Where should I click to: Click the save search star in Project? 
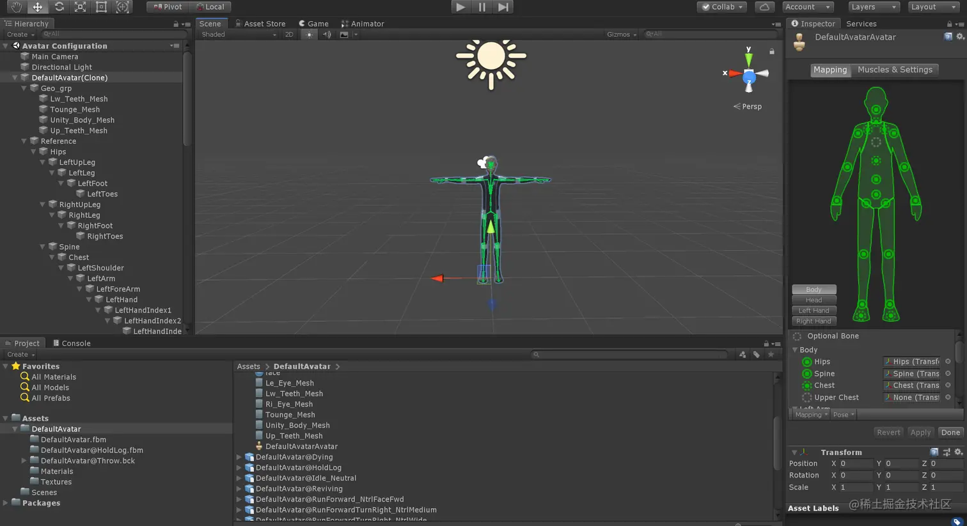coord(771,354)
